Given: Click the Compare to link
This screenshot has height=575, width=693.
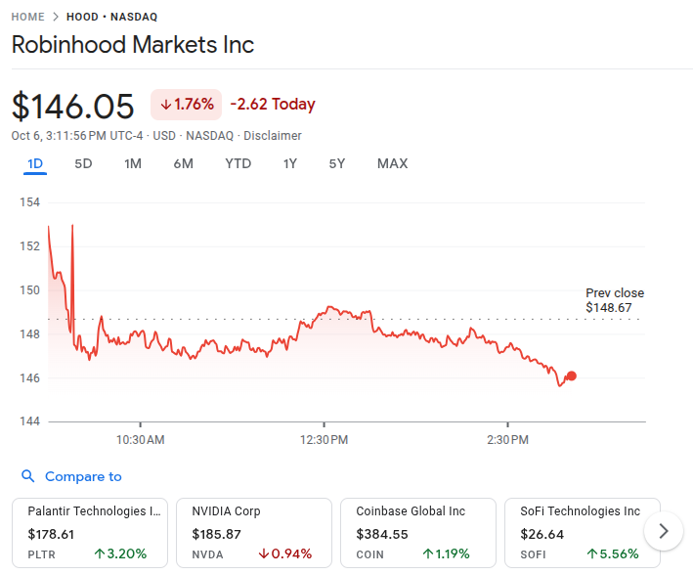Looking at the screenshot, I should point(83,476).
